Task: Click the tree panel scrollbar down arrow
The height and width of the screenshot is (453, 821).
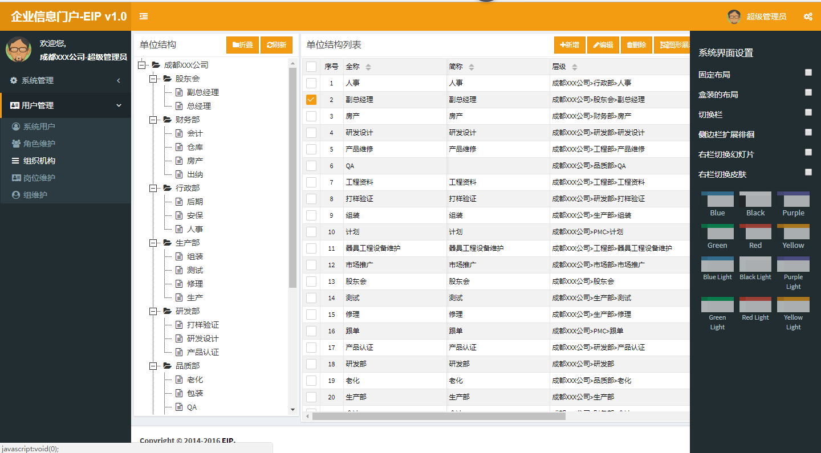Action: (293, 410)
